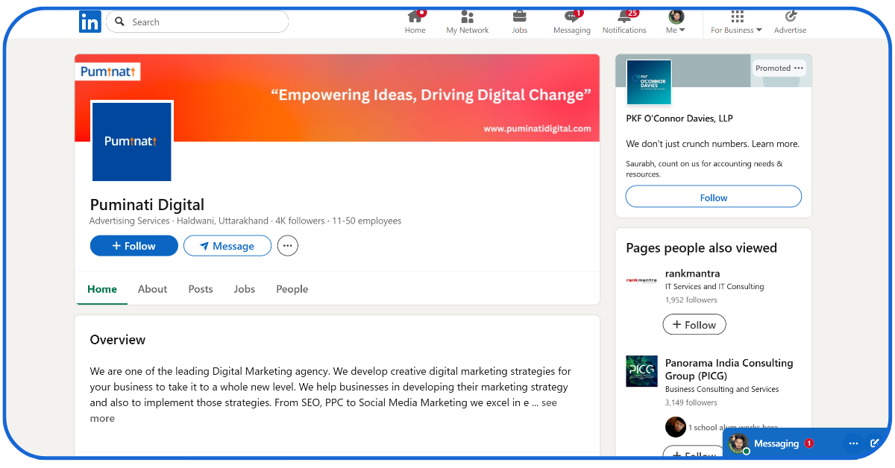The image size is (895, 468).
Task: Click the Puminati Digital square logo
Action: (132, 142)
